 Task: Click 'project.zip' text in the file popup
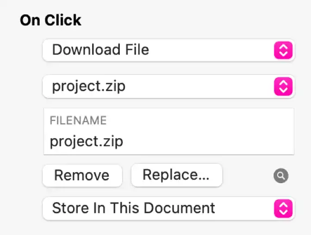coord(88,86)
